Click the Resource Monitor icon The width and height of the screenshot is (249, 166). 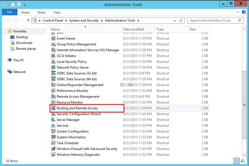53,102
